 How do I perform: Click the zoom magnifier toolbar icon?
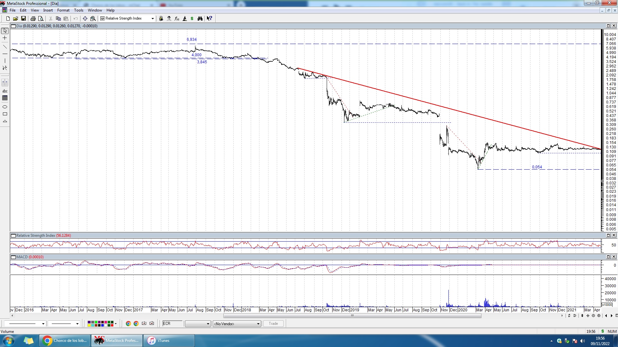tap(93, 19)
